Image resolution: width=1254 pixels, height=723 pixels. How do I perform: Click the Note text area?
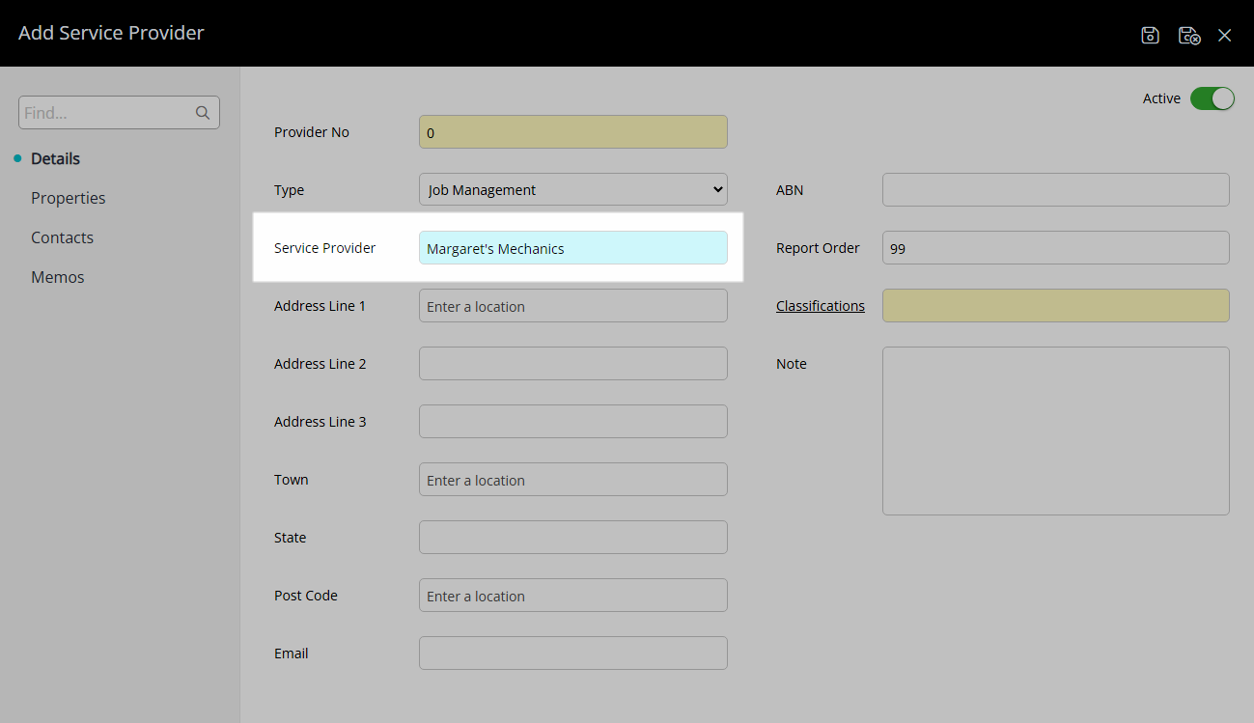(x=1056, y=431)
